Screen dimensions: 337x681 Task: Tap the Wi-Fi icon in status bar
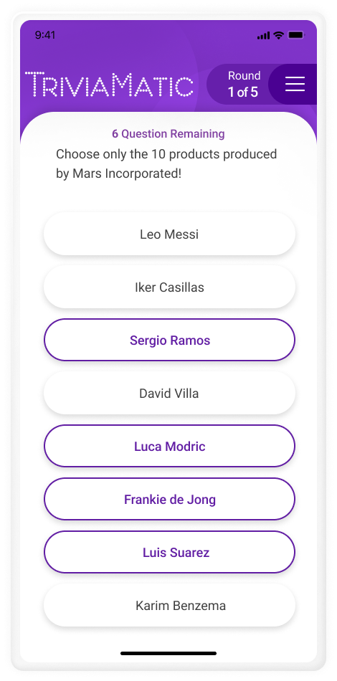point(278,35)
